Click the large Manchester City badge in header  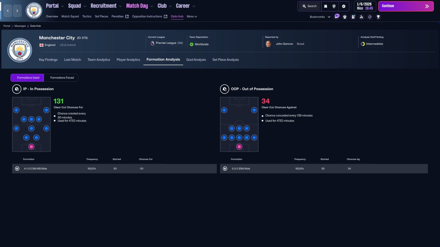coord(20,50)
